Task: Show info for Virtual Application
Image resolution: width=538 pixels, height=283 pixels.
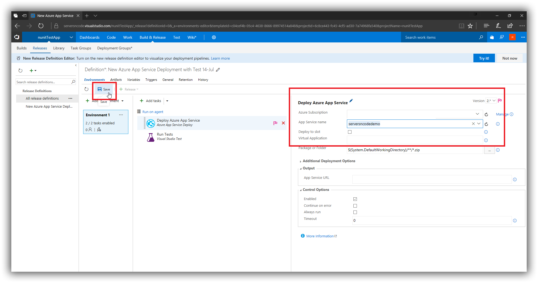Action: 486,140
